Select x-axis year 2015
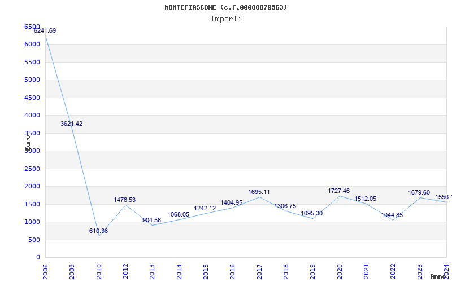 [x=206, y=272]
